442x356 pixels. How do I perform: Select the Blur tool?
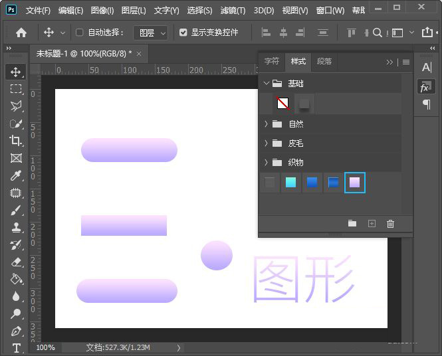(x=16, y=296)
